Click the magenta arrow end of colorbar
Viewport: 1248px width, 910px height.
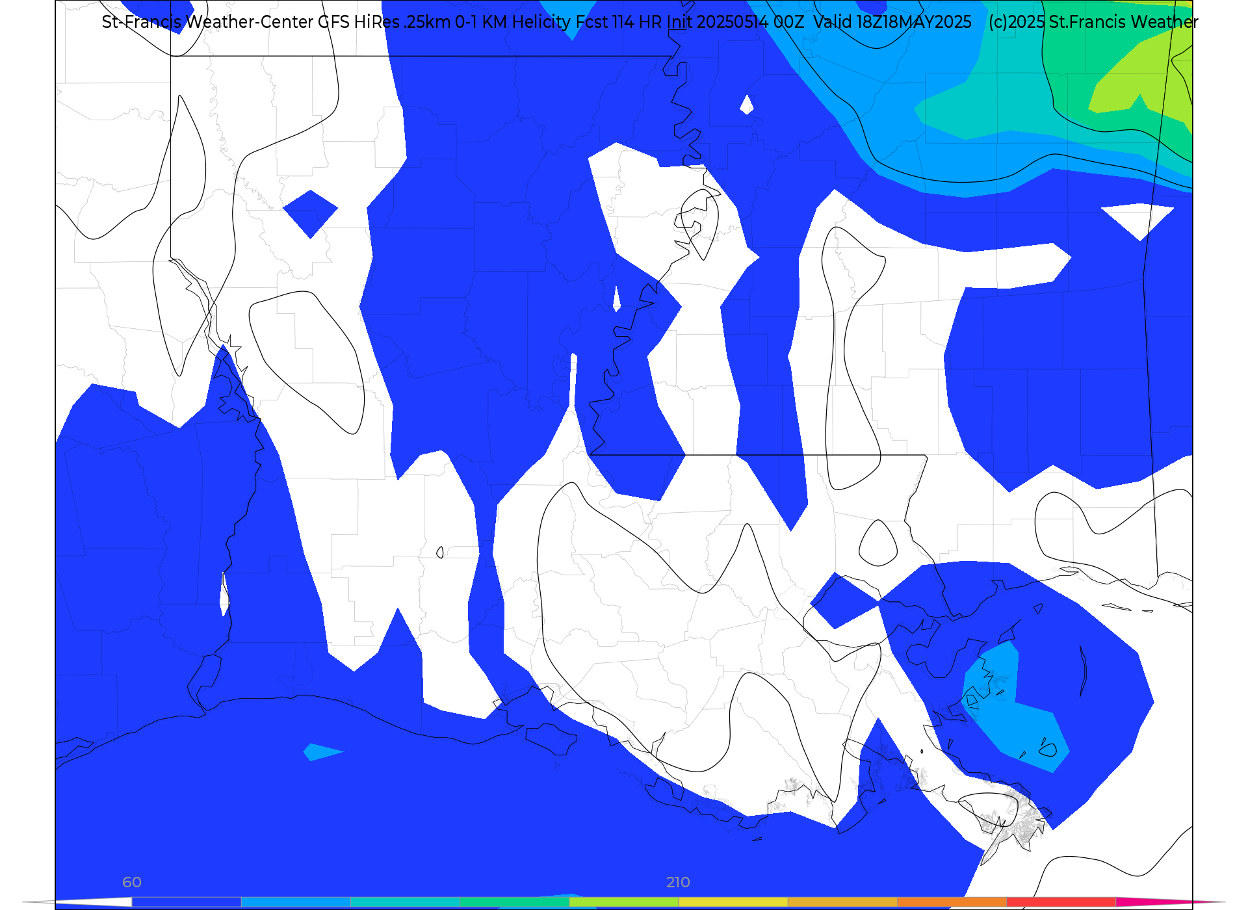1170,902
